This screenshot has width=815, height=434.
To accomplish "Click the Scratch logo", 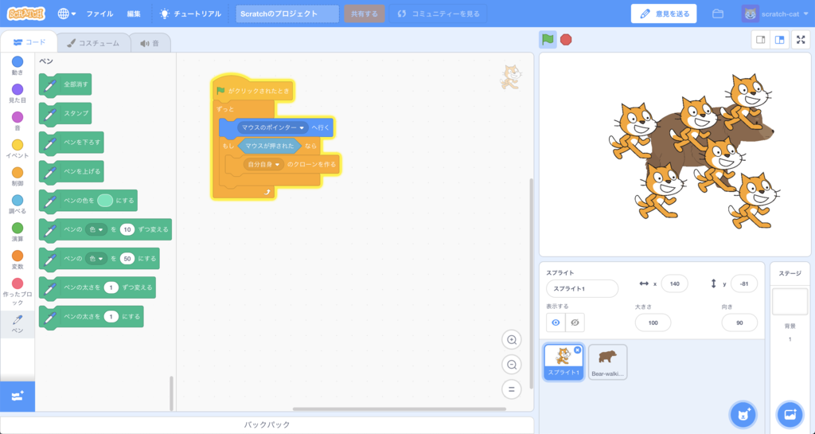I will (x=26, y=14).
